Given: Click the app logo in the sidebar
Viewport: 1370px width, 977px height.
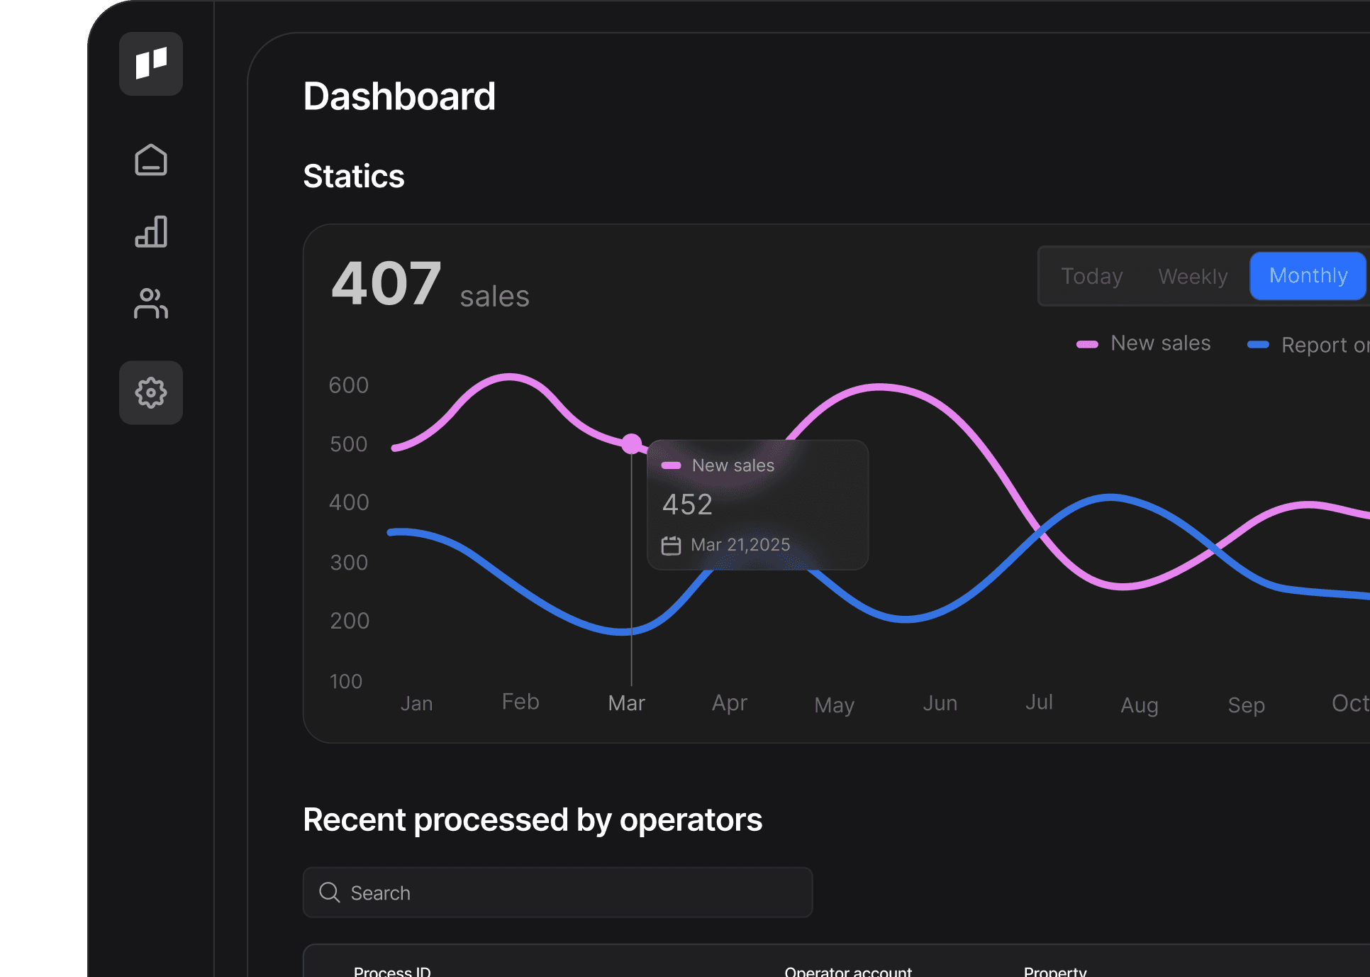Looking at the screenshot, I should (x=150, y=64).
